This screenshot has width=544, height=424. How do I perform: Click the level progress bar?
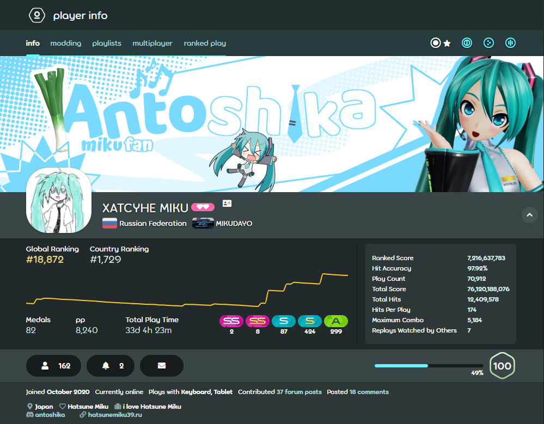click(x=429, y=366)
